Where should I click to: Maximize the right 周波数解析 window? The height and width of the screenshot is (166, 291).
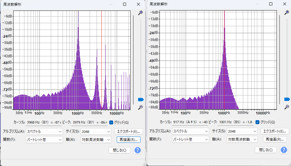pos(271,4)
